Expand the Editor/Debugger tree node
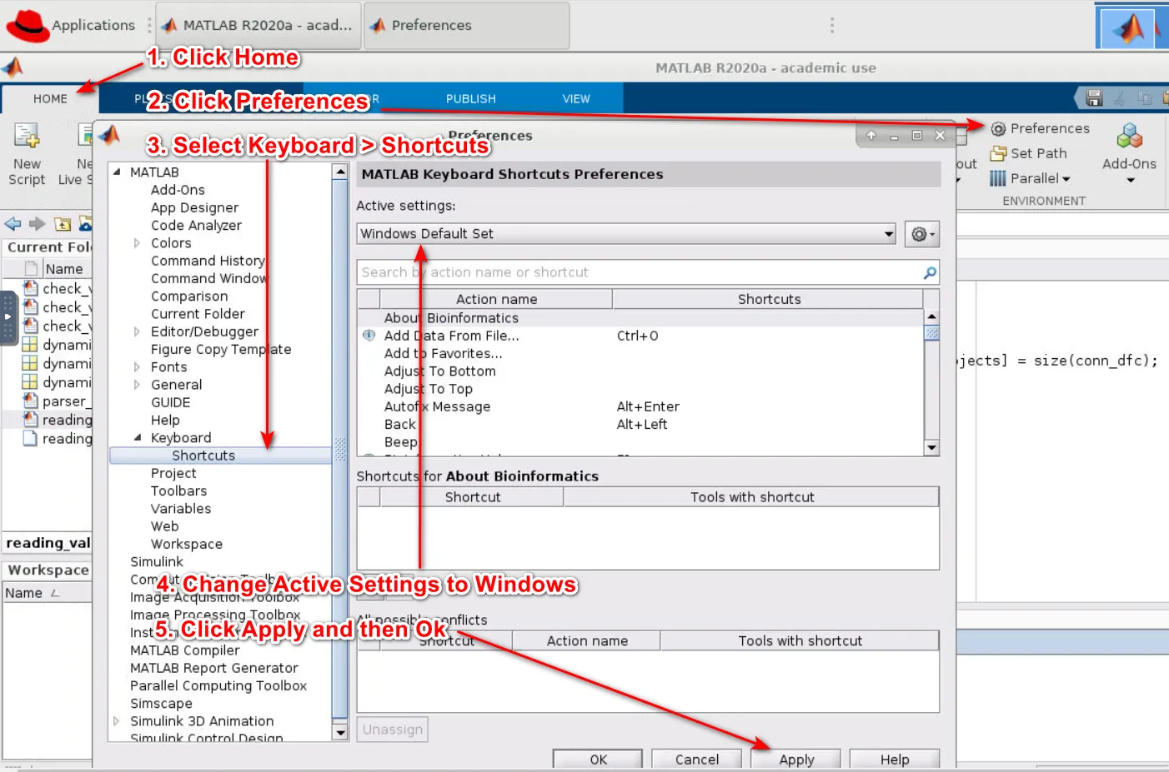This screenshot has width=1169, height=772. click(137, 331)
